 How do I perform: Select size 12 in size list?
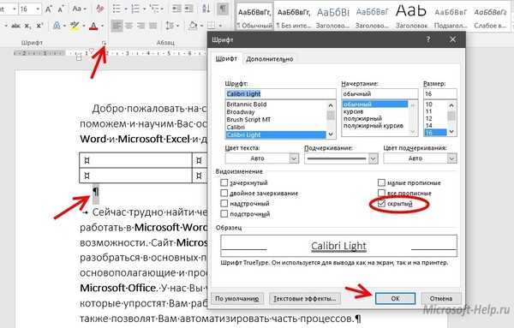429,119
